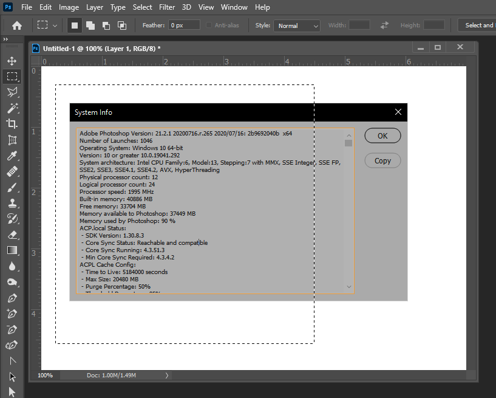Click the Select and Mask button
This screenshot has height=398, width=496.
coord(477,26)
